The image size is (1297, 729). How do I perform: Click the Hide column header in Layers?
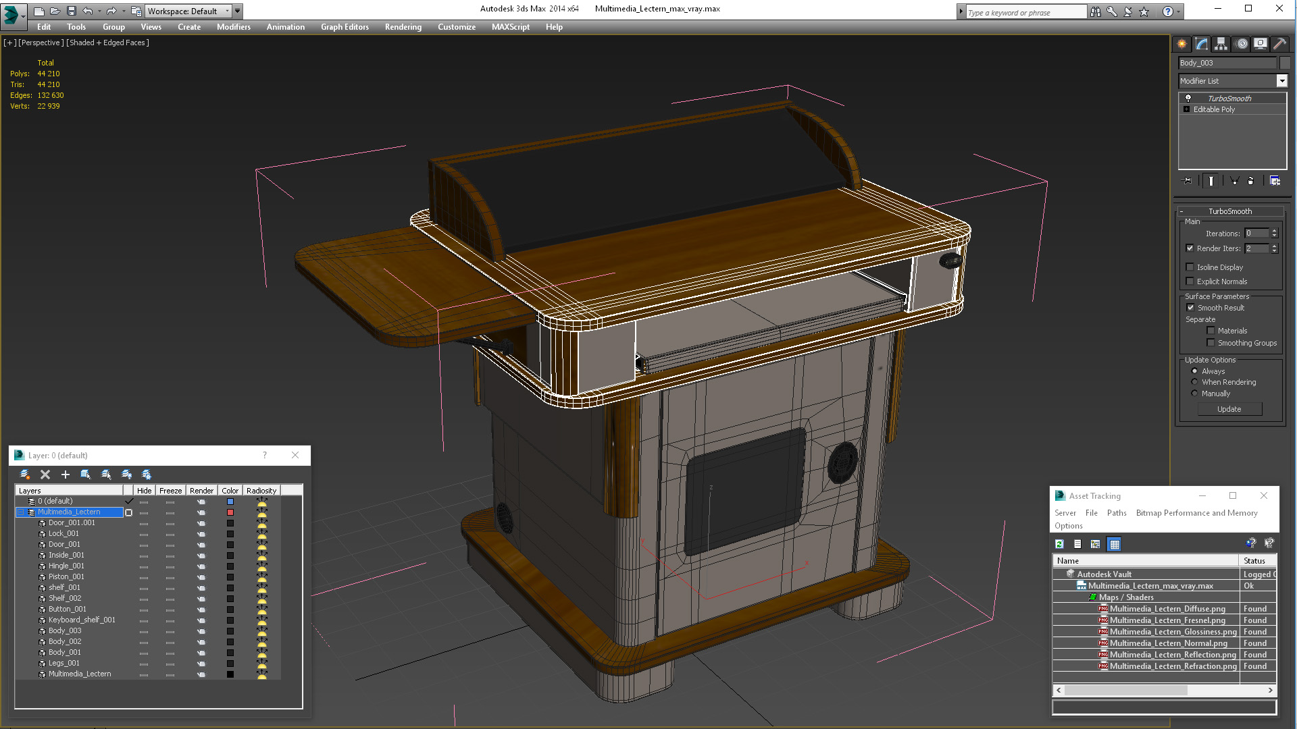(144, 491)
